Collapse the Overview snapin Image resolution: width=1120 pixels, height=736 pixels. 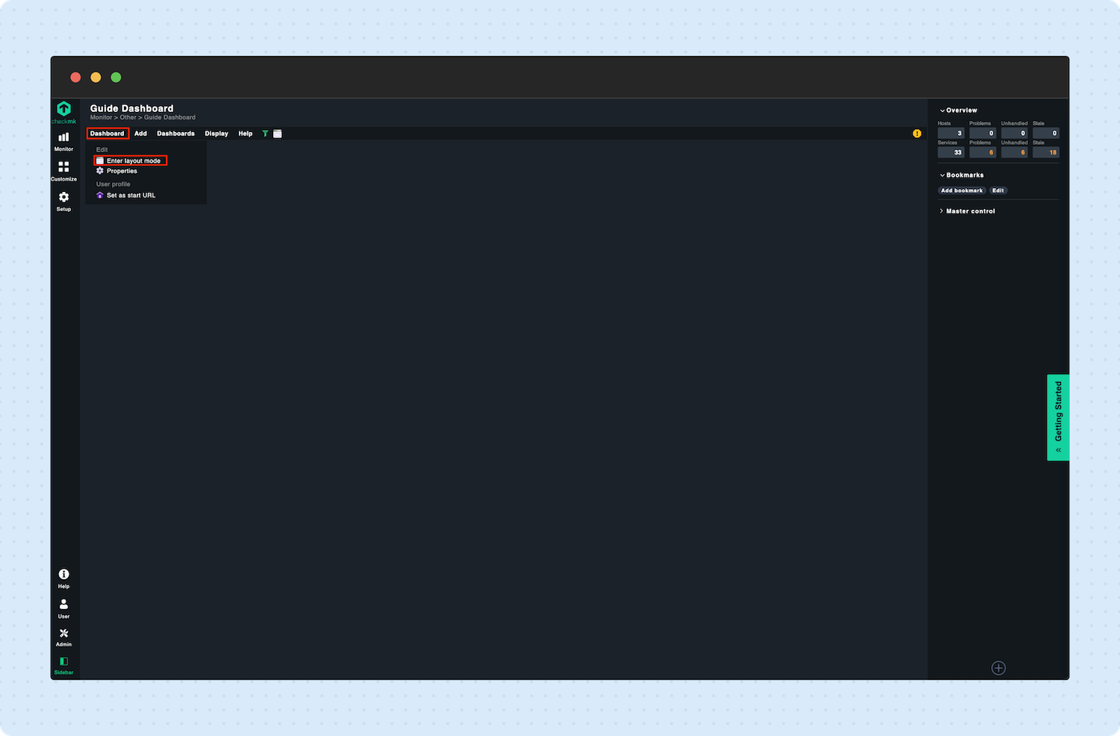[x=959, y=110]
